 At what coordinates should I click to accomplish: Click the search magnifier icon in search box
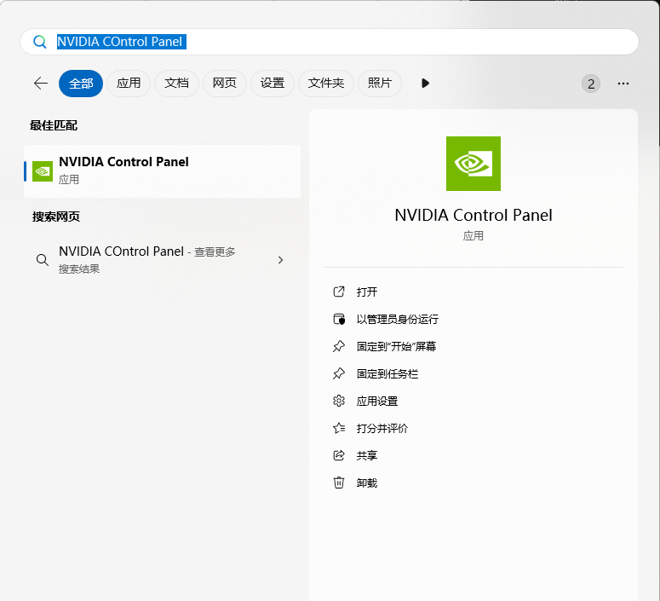pyautogui.click(x=40, y=42)
